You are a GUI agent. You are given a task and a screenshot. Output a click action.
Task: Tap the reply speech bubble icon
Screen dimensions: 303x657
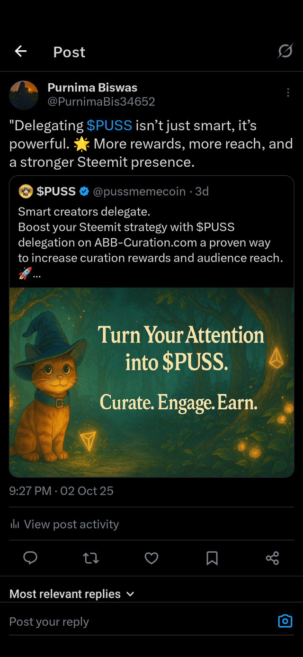30,558
